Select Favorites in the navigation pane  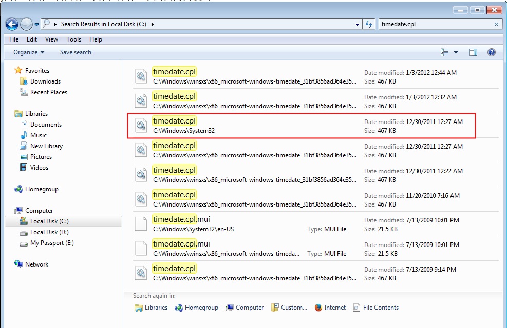(x=37, y=71)
